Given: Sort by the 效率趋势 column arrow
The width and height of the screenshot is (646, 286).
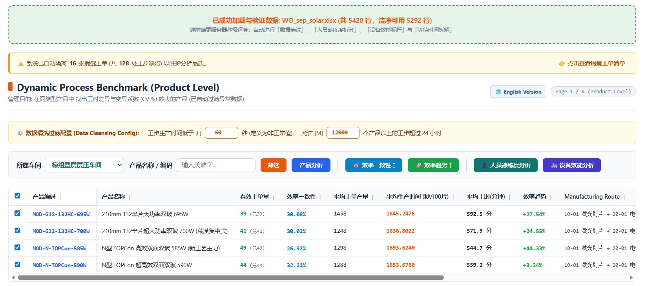Looking at the screenshot, I should (550, 197).
